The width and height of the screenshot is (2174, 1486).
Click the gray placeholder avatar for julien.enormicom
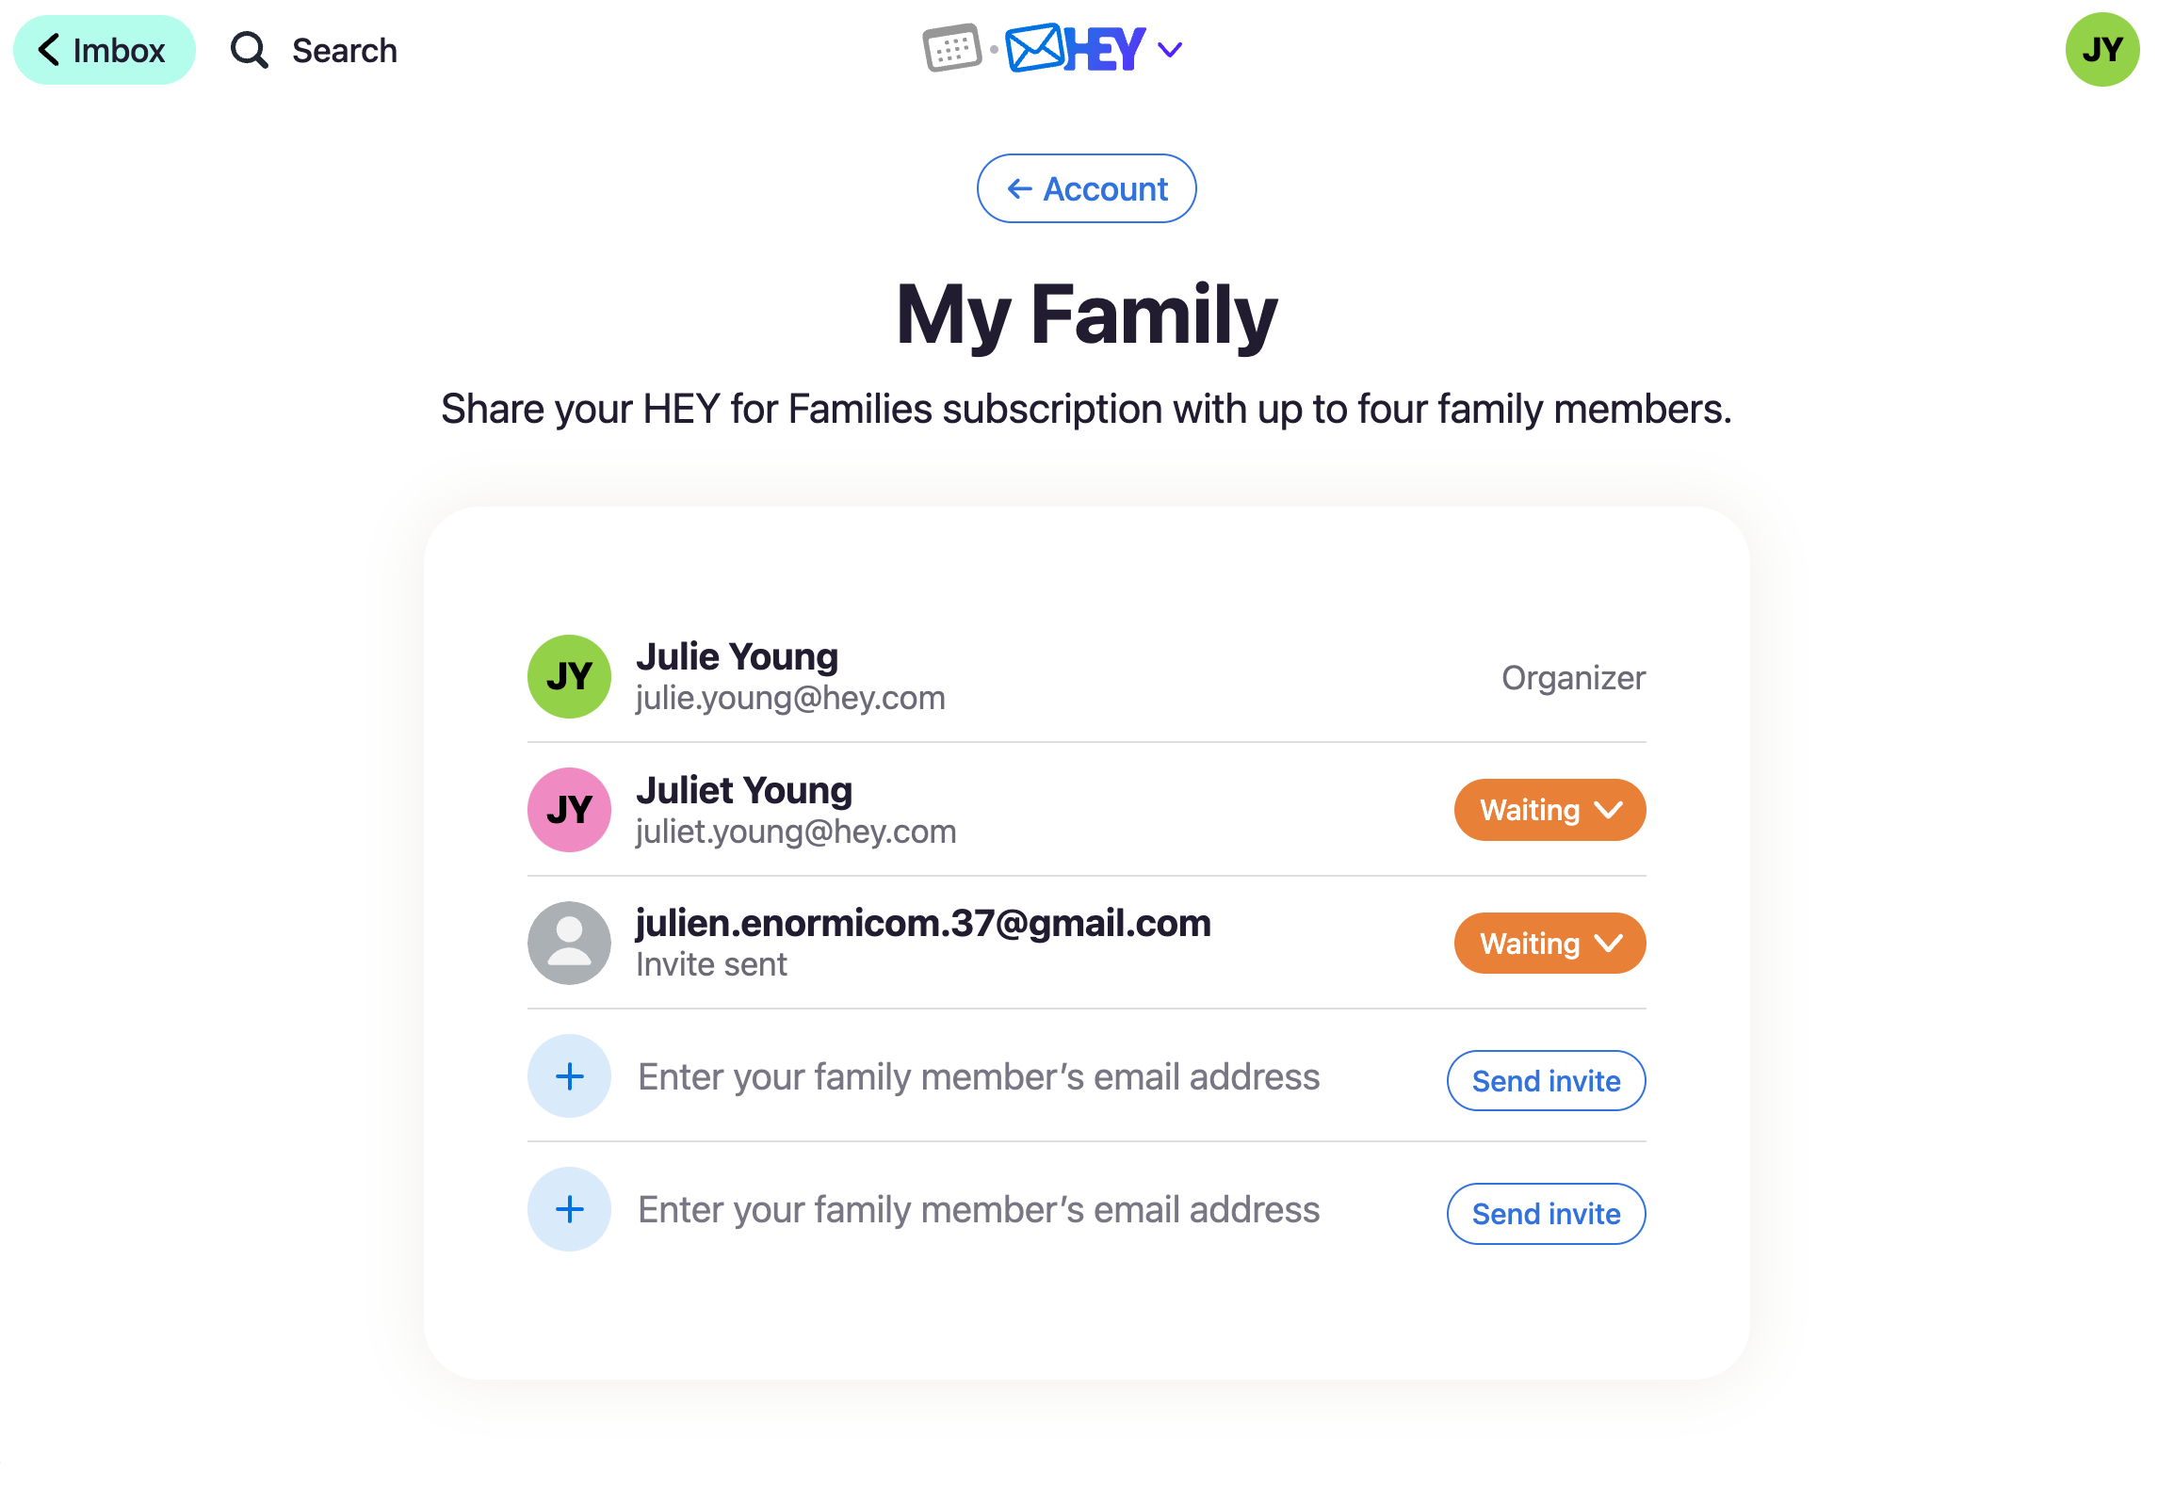(x=569, y=943)
